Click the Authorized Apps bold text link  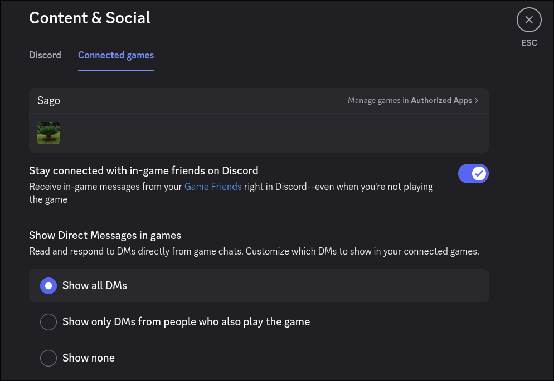point(442,100)
